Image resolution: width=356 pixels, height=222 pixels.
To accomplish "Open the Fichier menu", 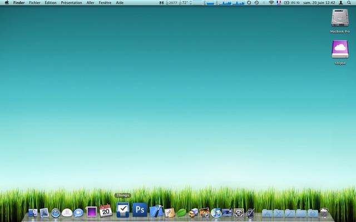I will click(34, 3).
